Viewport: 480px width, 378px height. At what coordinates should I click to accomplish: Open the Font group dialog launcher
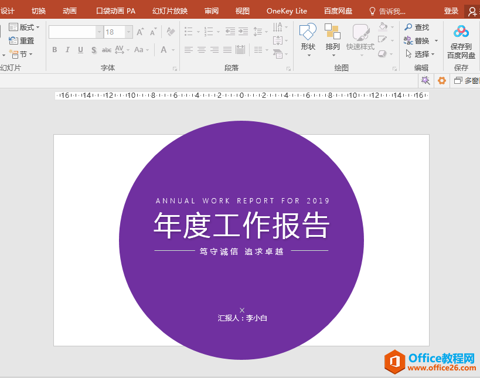click(175, 69)
